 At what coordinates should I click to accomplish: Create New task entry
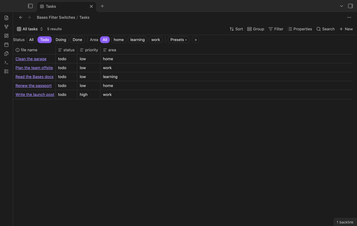[346, 29]
